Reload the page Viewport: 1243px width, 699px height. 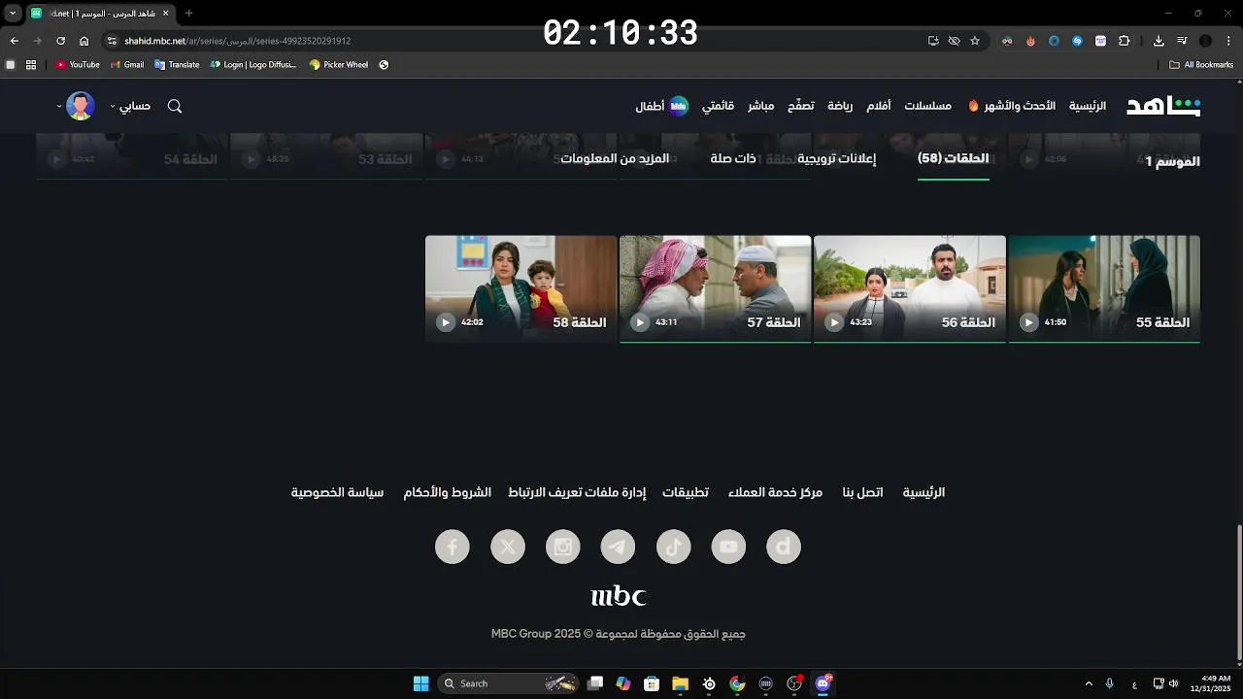tap(60, 41)
